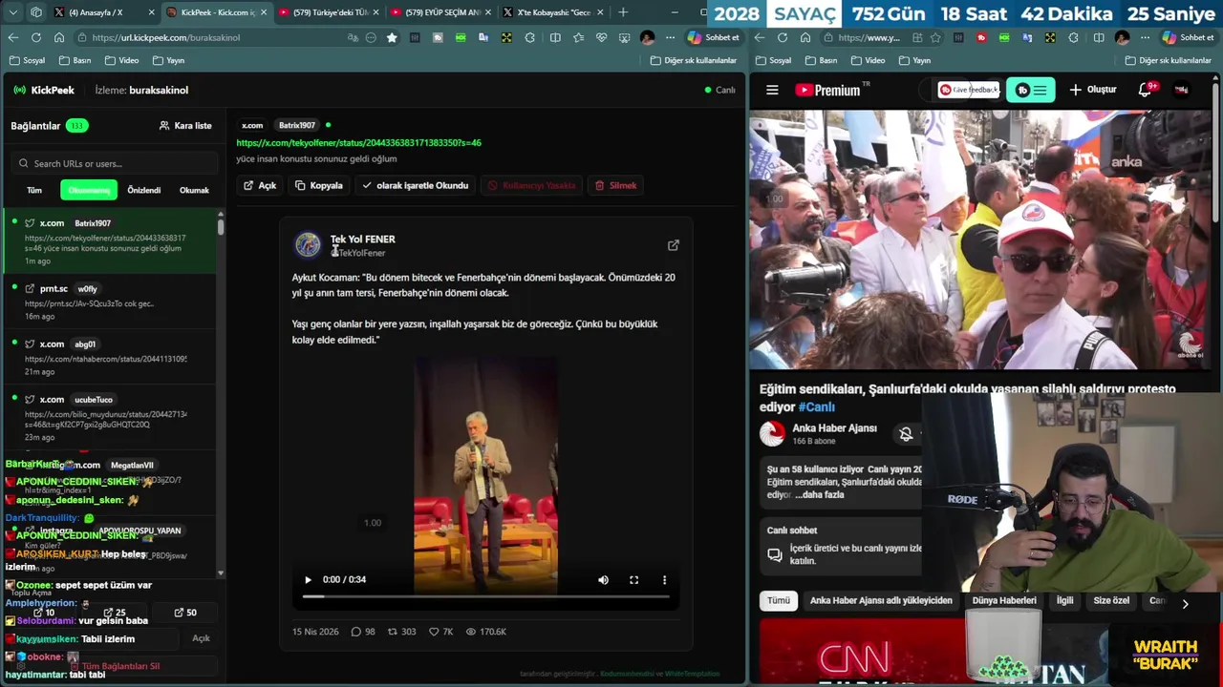Click the tweet like heart icon

pyautogui.click(x=434, y=632)
